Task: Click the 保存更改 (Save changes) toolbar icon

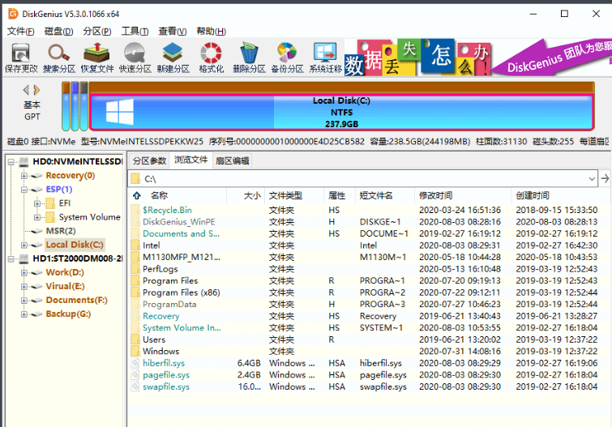Action: coord(20,58)
